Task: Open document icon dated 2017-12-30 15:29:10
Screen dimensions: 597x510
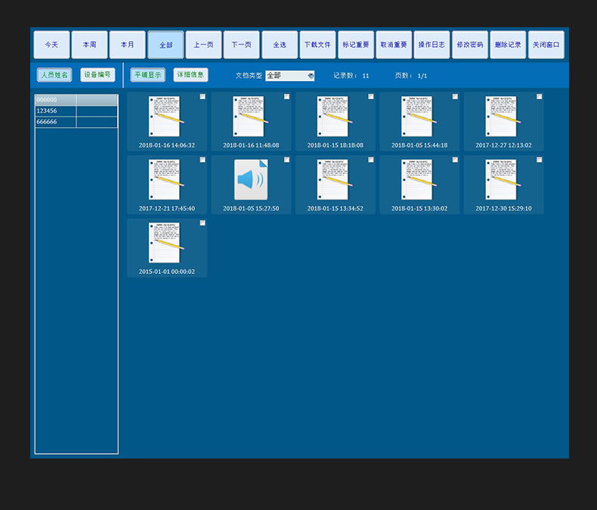Action: [x=503, y=180]
